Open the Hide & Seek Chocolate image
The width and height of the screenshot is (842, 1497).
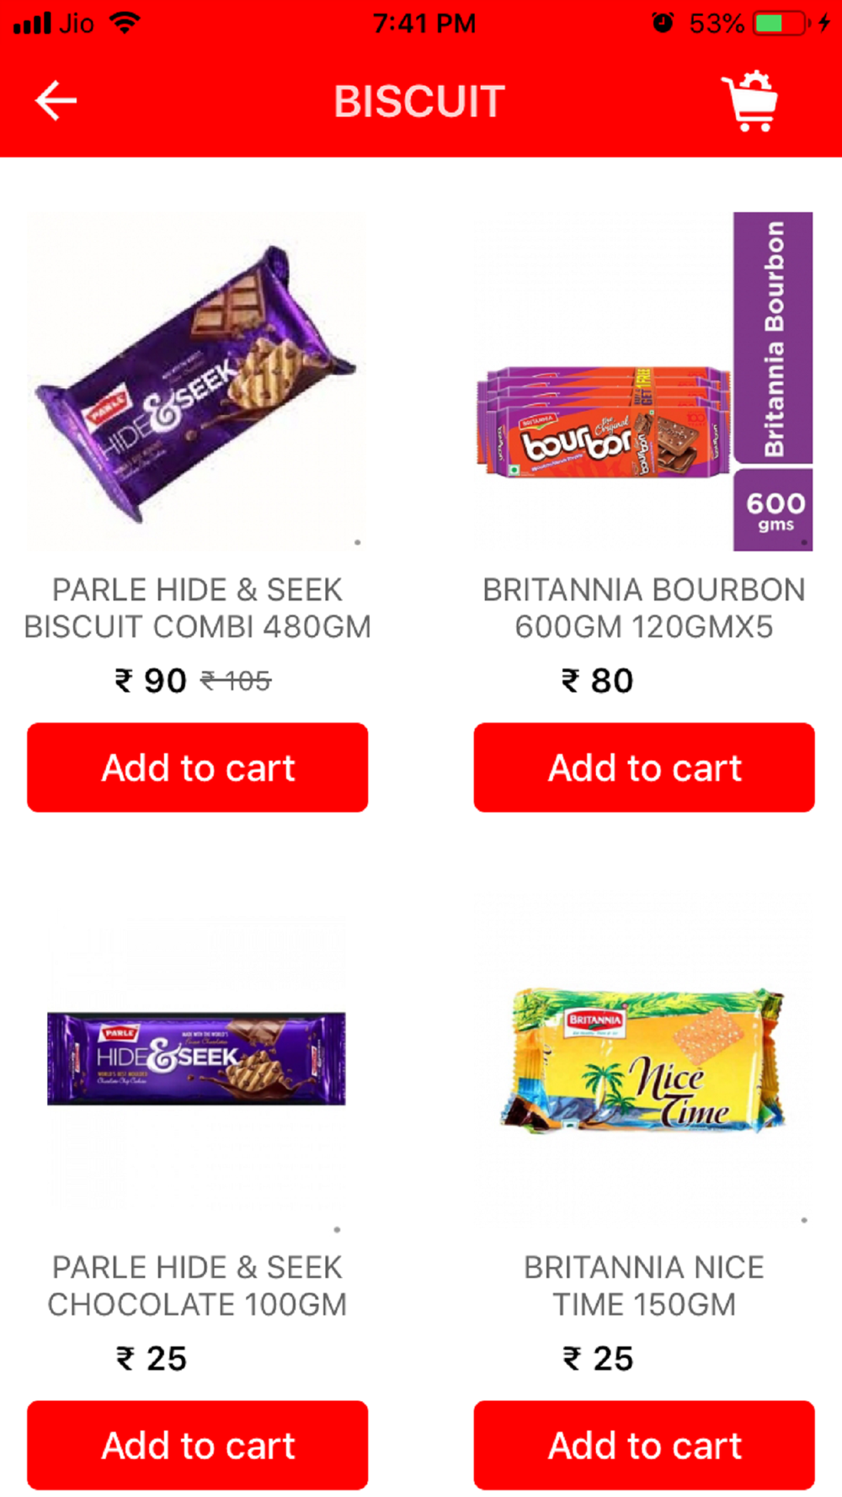198,1059
